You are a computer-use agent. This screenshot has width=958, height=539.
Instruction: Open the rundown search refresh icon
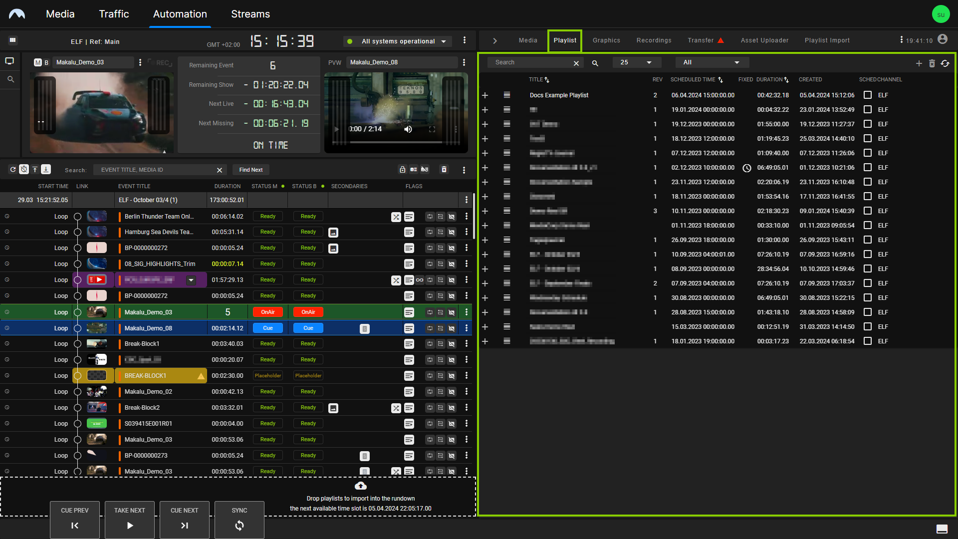tap(13, 170)
